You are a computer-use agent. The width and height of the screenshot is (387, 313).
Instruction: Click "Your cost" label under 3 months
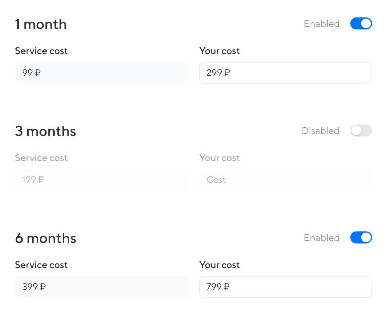click(x=219, y=158)
